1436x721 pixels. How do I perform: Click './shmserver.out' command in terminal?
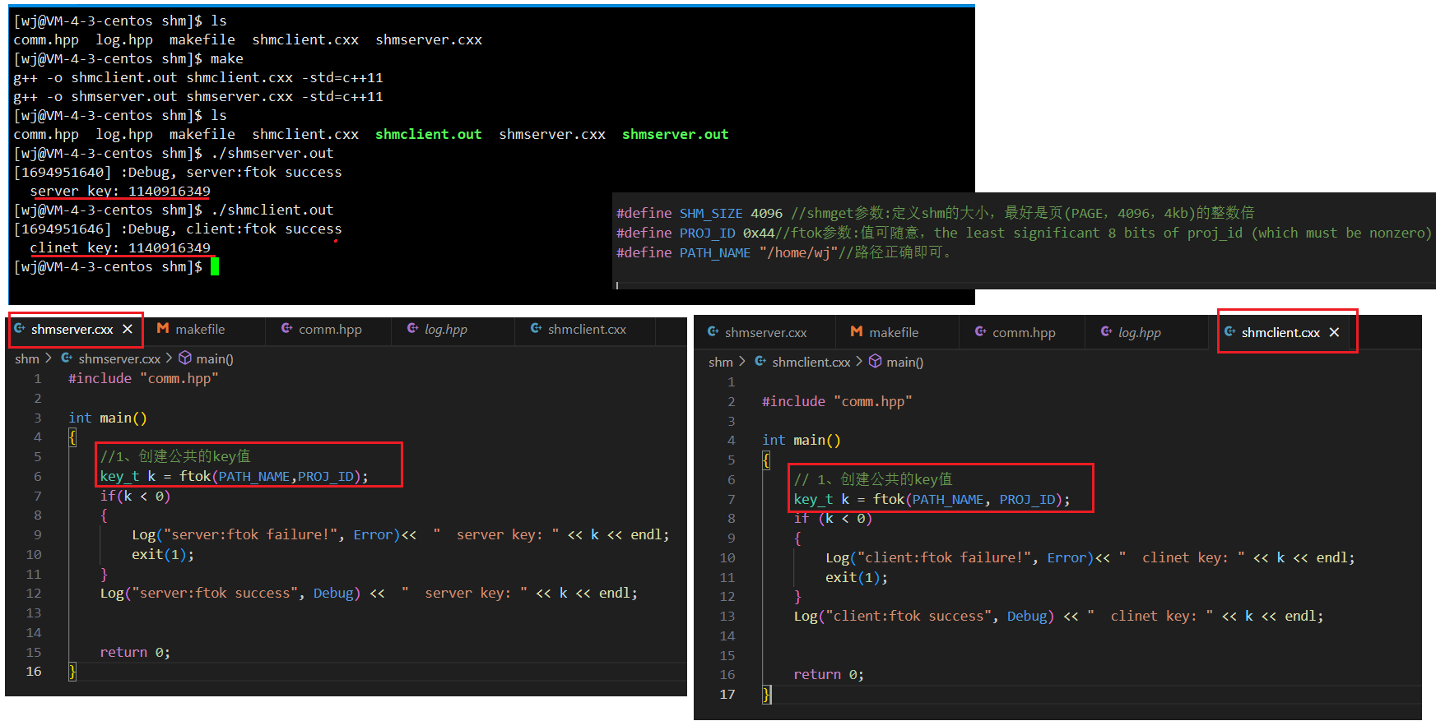(x=272, y=154)
